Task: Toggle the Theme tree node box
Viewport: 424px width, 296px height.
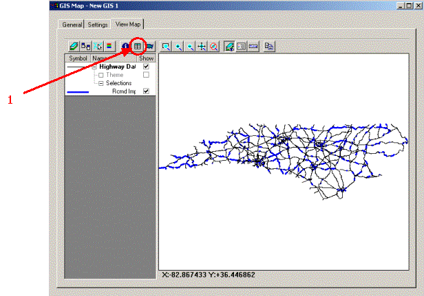Action: [101, 75]
